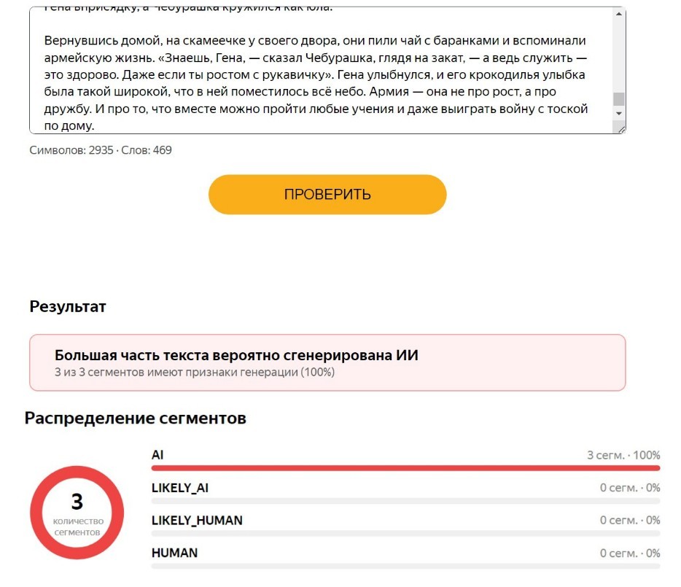The width and height of the screenshot is (681, 587).
Task: Click the '3 сегм. · 100%' value
Action: click(x=623, y=455)
